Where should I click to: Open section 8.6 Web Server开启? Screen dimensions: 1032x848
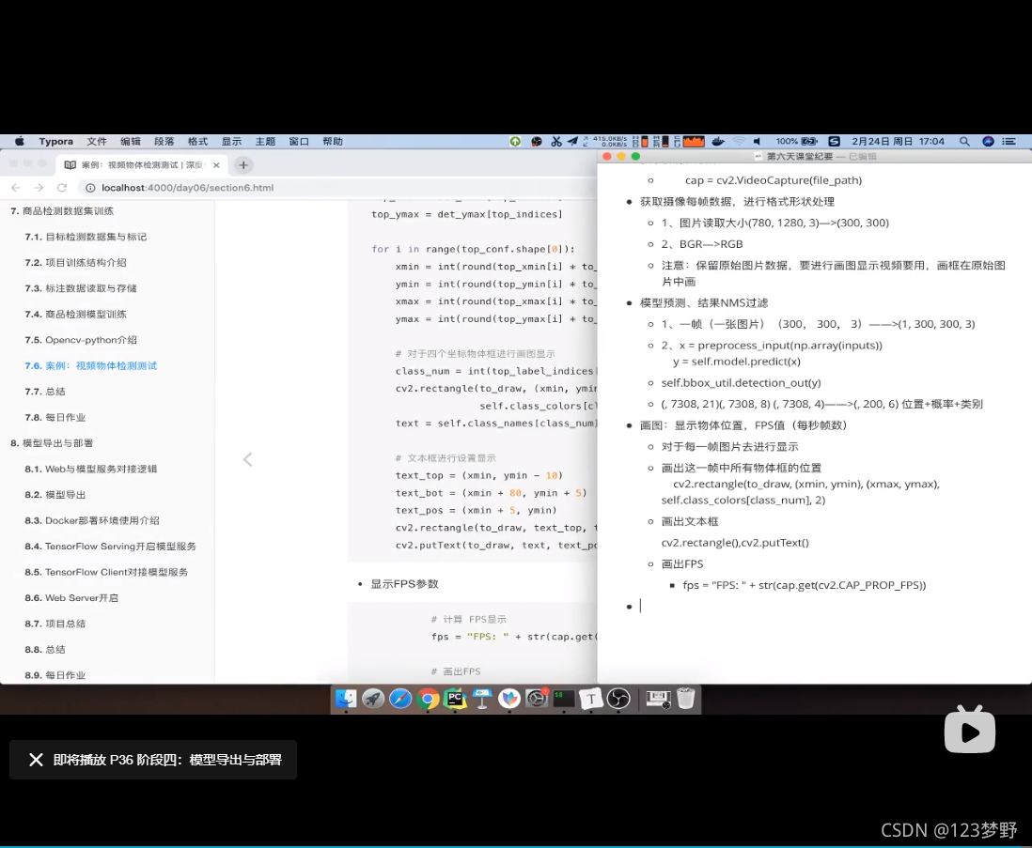tap(71, 597)
